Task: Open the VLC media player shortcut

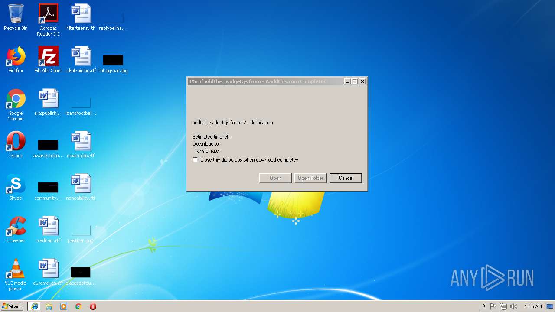Action: tap(16, 274)
